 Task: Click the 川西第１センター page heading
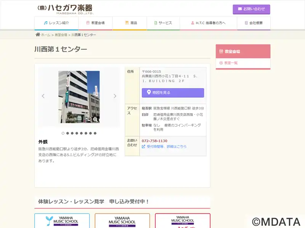tap(61, 49)
